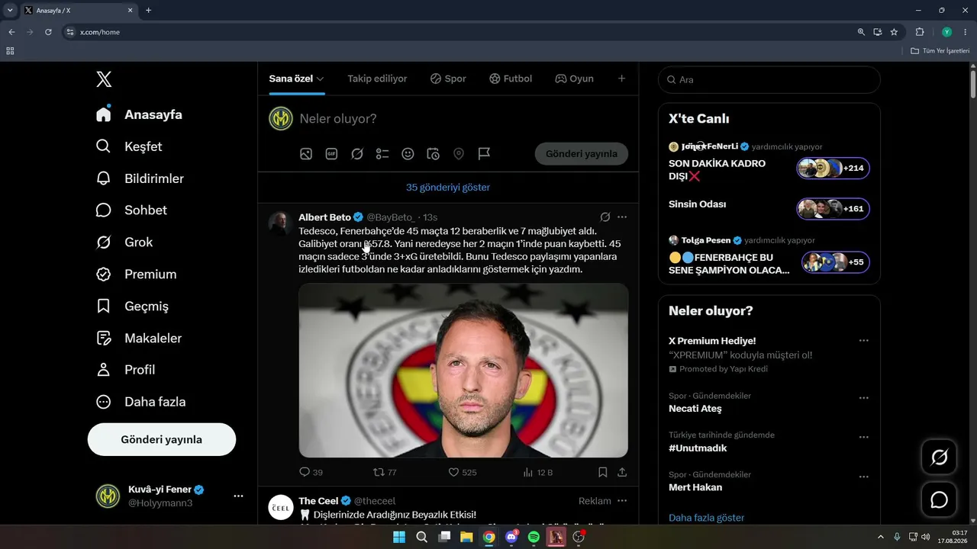Open Makaleler in the sidebar
The height and width of the screenshot is (549, 977).
pyautogui.click(x=139, y=339)
